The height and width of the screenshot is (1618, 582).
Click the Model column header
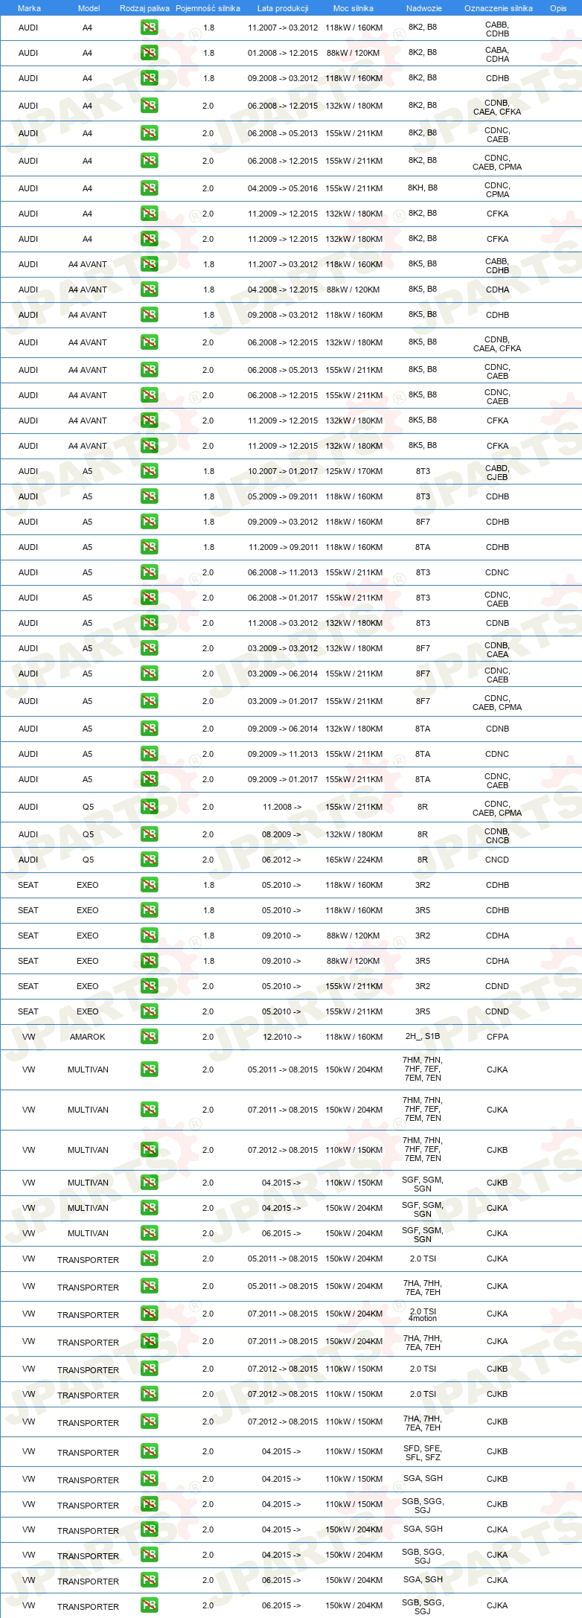coord(89,8)
